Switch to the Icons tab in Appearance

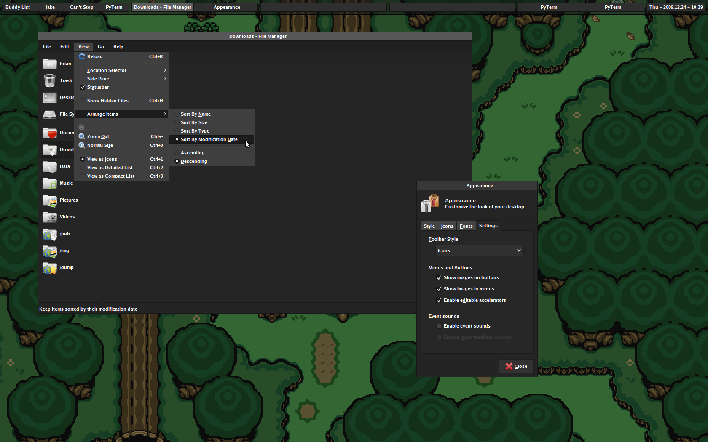point(447,226)
